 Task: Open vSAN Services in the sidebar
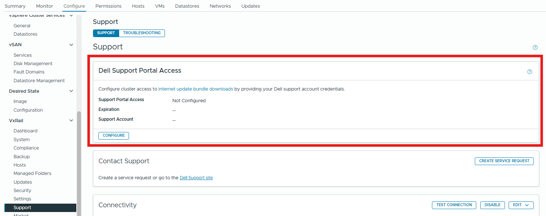tap(23, 55)
